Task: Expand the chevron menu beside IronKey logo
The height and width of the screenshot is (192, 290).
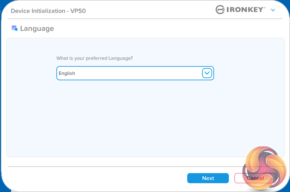Action: 273,10
